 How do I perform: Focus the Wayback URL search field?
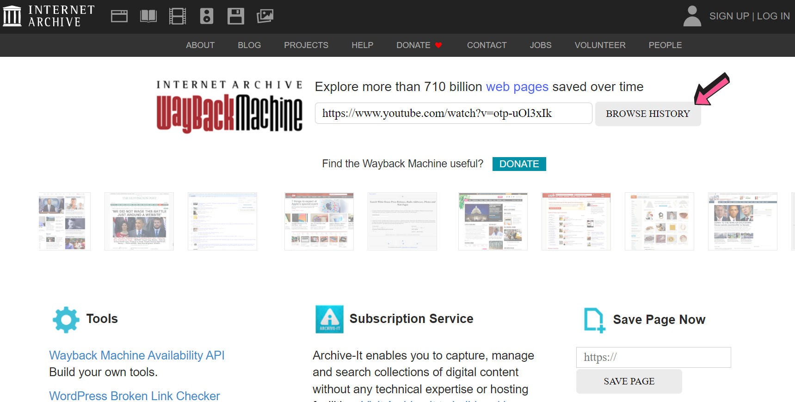(x=453, y=113)
